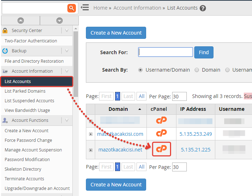
Task: Open the help question mark icon
Action: click(203, 8)
